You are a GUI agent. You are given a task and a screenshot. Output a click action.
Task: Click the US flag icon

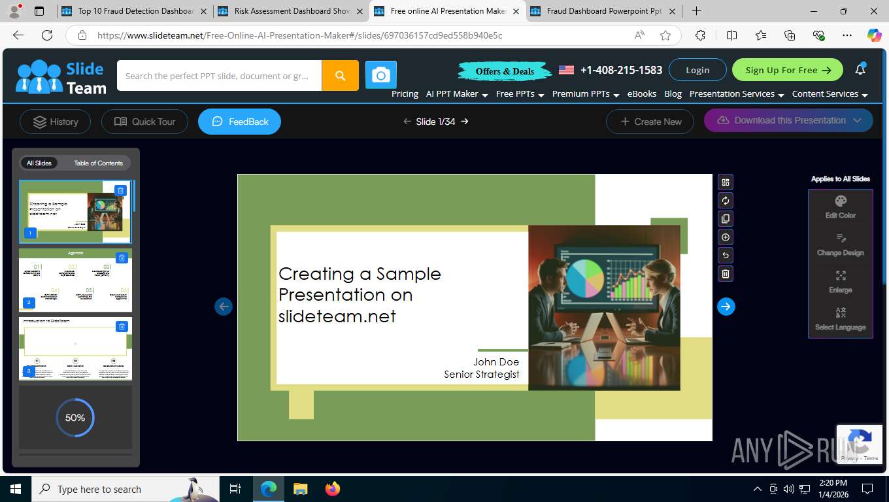click(566, 70)
